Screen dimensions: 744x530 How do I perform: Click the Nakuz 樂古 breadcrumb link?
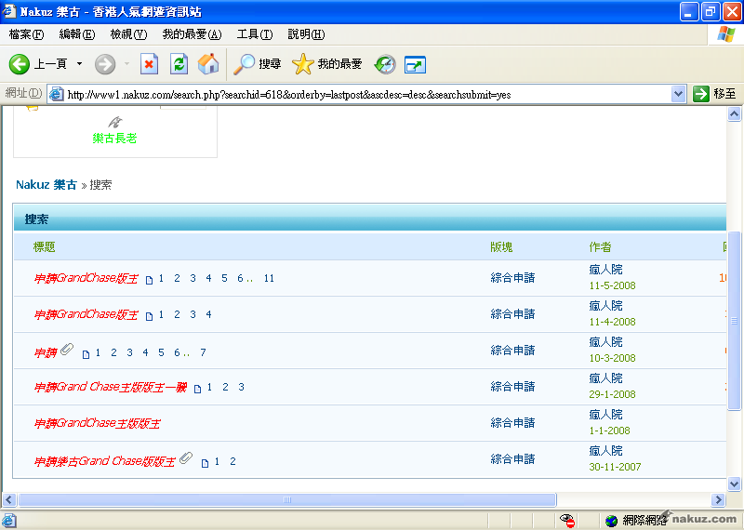(x=46, y=185)
